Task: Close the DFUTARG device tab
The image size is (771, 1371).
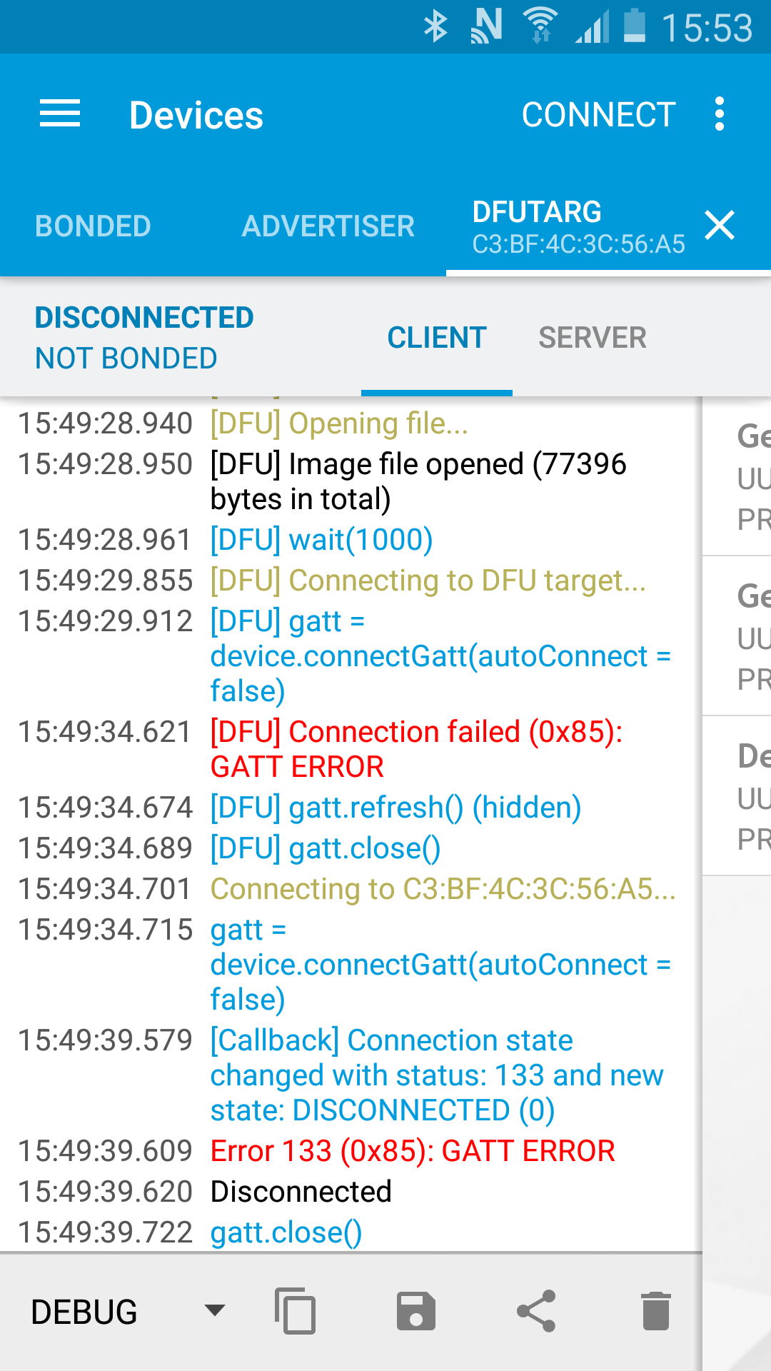Action: (720, 226)
